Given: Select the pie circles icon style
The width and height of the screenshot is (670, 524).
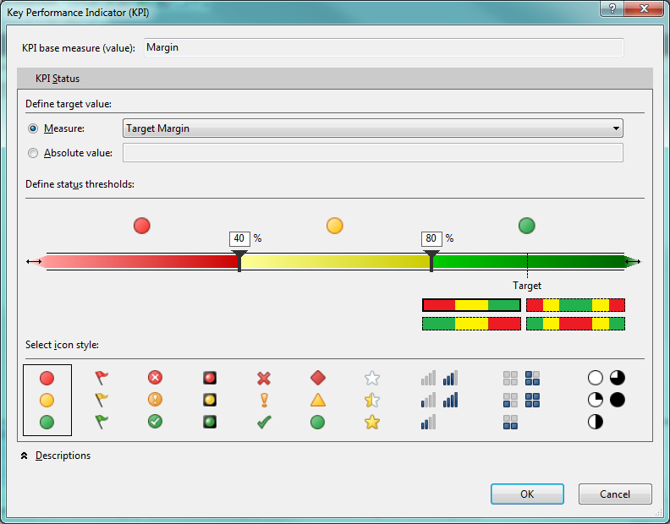Looking at the screenshot, I should pos(606,400).
